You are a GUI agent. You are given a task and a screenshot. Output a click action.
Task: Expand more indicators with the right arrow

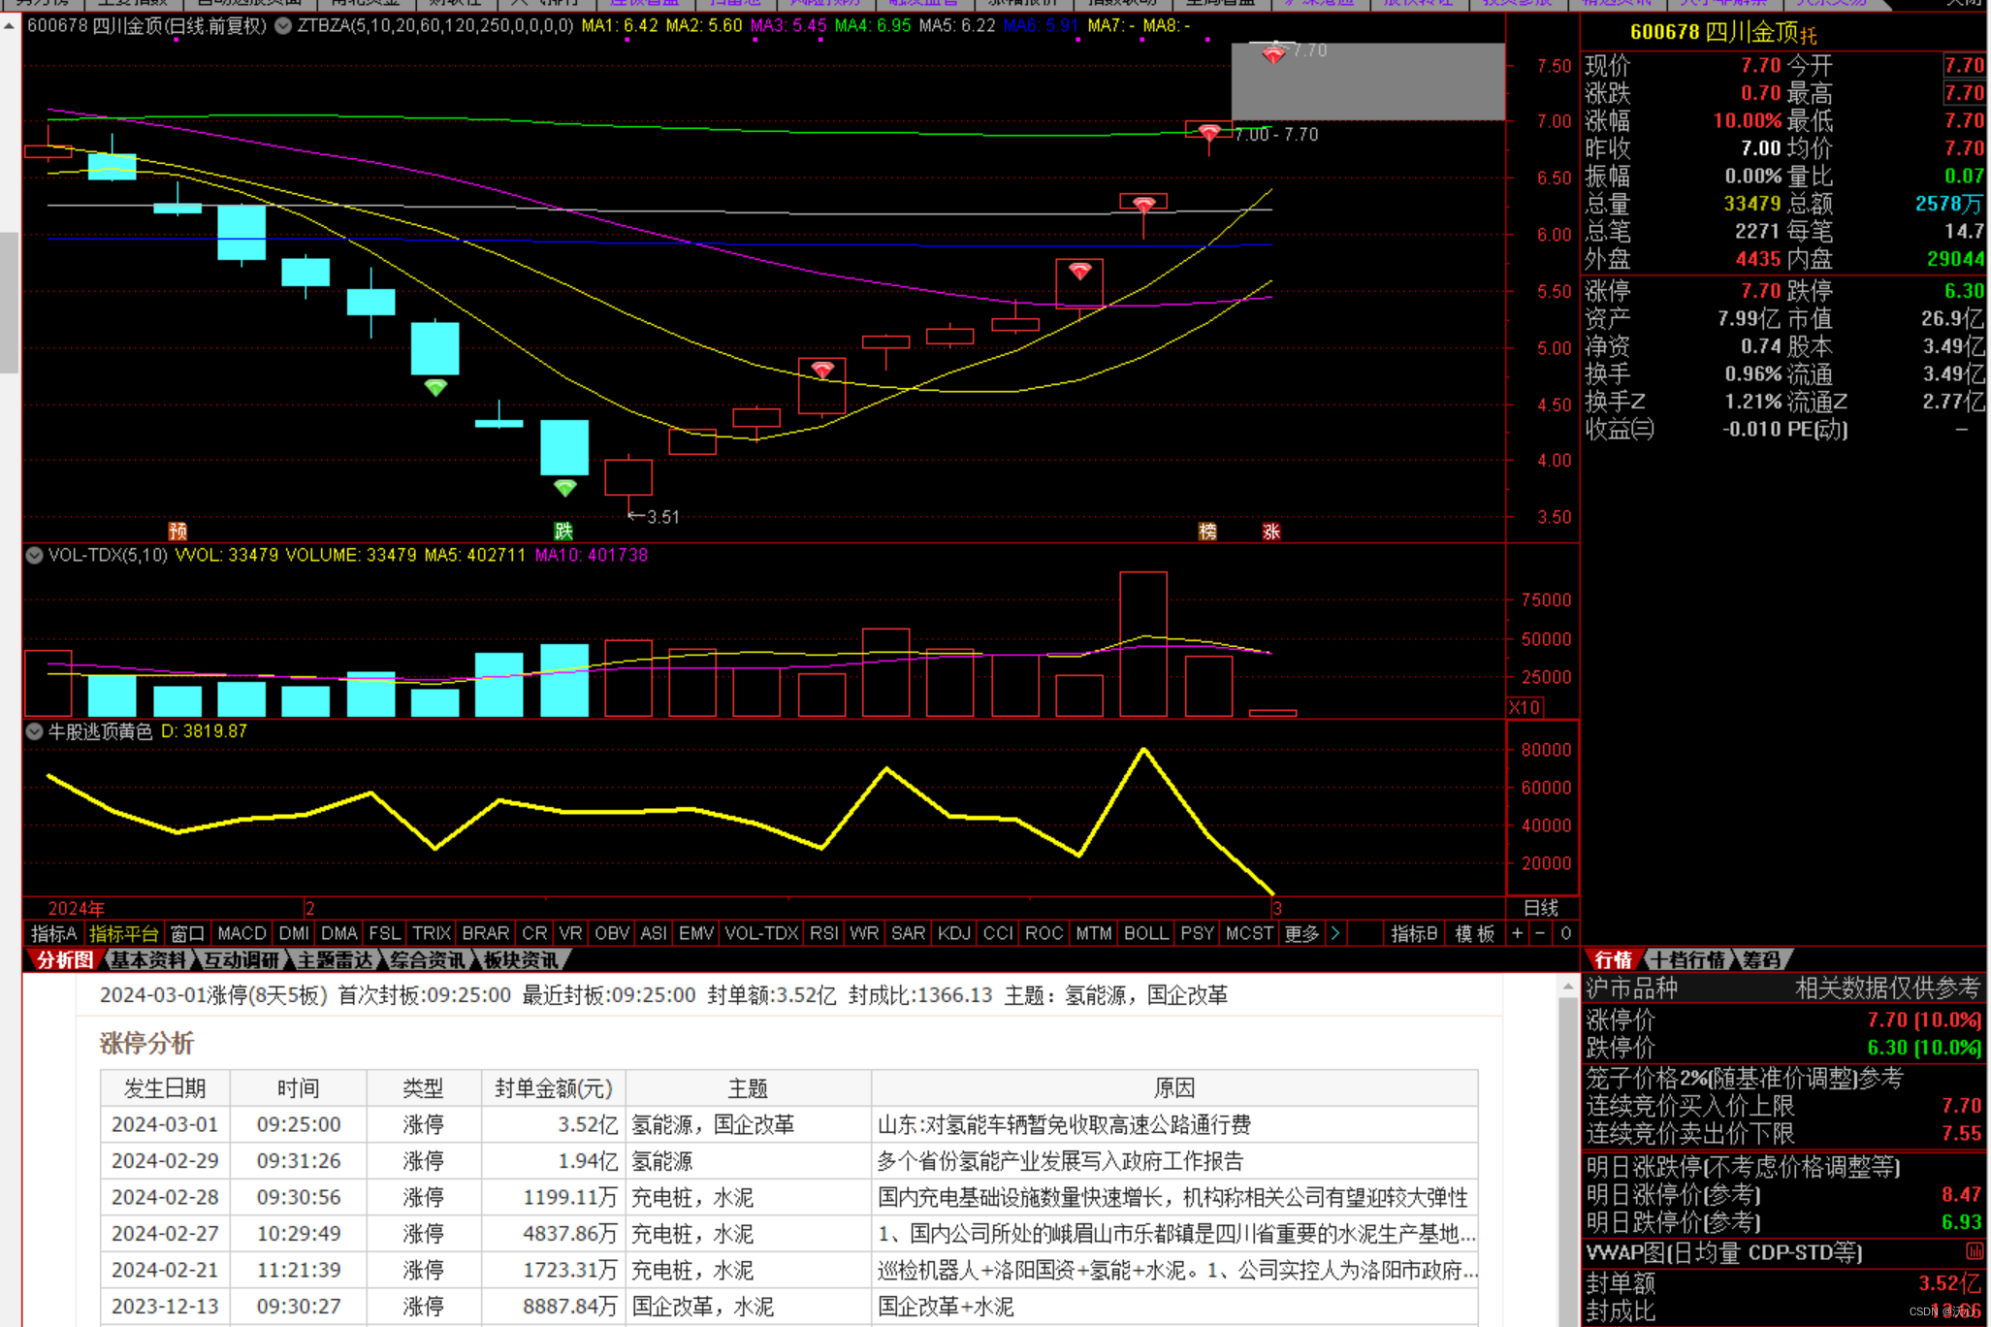click(1335, 933)
